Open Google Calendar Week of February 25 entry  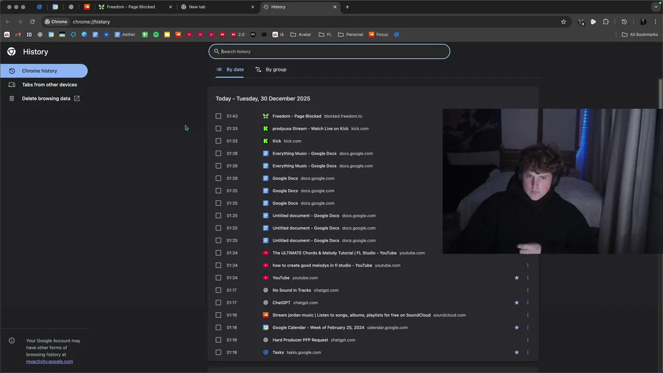tap(318, 327)
